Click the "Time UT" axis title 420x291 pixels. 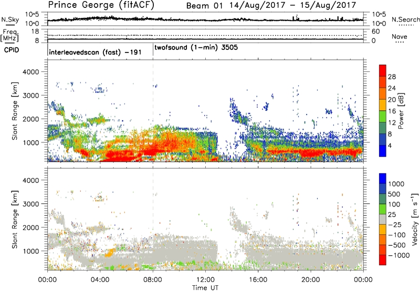[x=205, y=288]
